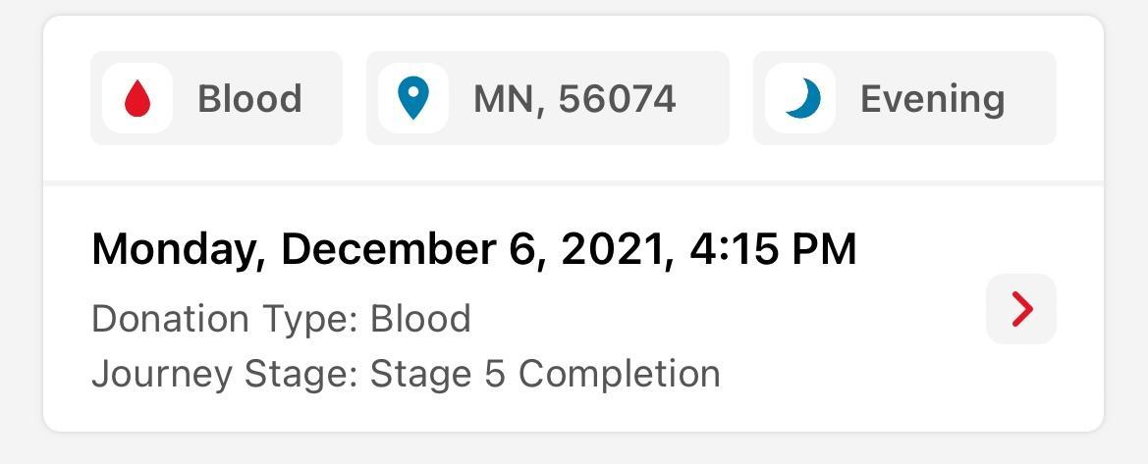Select the 4:15 PM time in the heading
Screen dimensions: 1148x464
[773, 249]
